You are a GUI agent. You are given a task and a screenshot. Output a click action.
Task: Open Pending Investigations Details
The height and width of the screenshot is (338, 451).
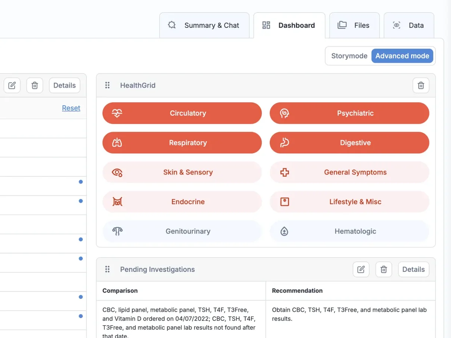413,269
